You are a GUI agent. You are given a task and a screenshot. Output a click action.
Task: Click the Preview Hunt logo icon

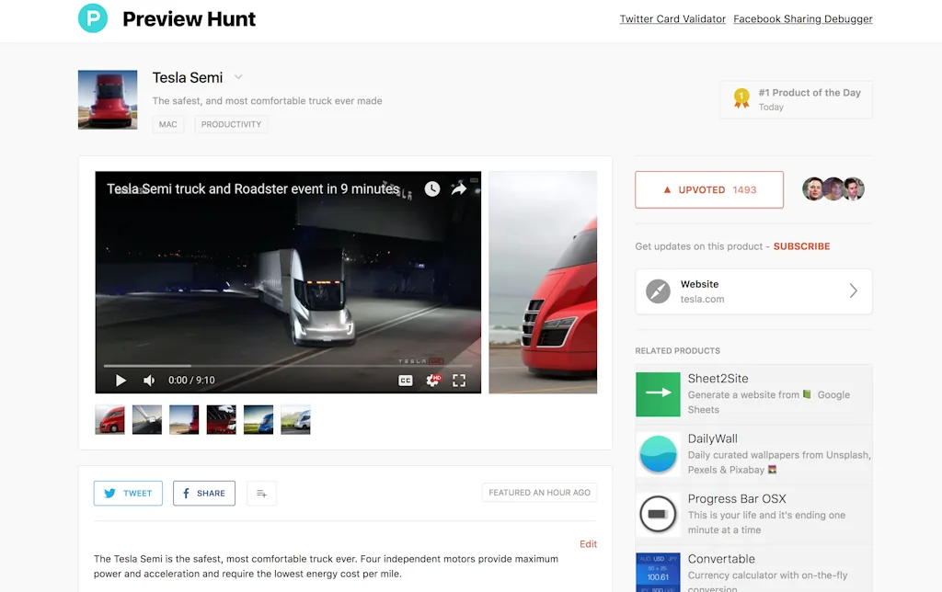[x=92, y=17]
